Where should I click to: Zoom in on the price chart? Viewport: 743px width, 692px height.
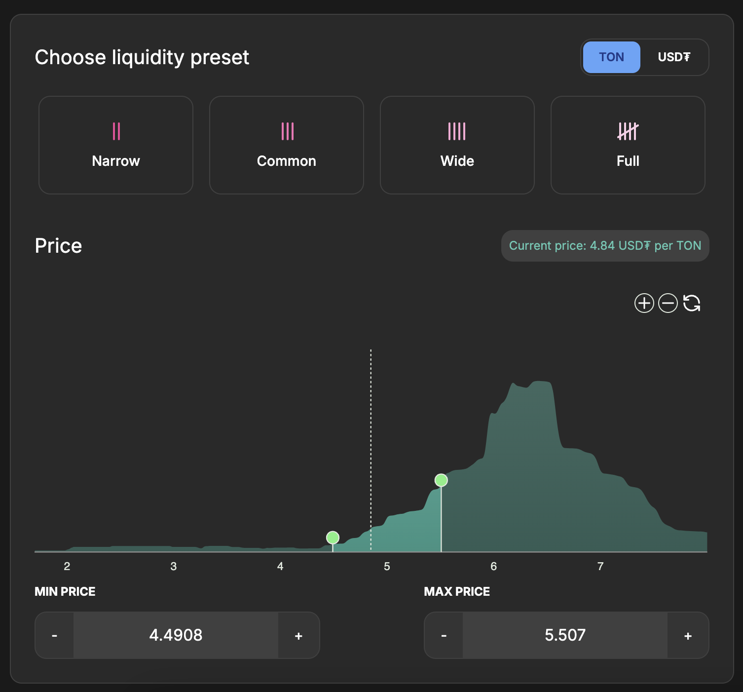tap(644, 303)
